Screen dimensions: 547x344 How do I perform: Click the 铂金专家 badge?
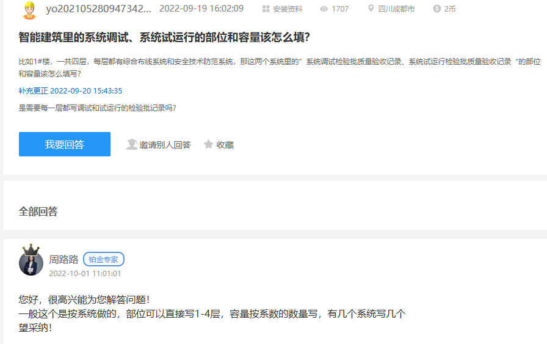click(x=104, y=259)
